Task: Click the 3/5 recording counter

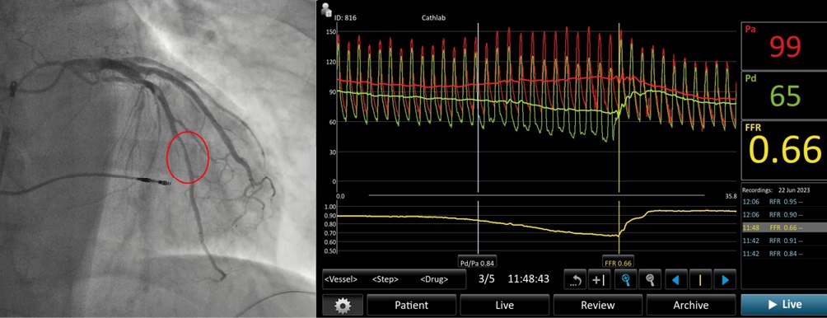Action: [x=486, y=279]
